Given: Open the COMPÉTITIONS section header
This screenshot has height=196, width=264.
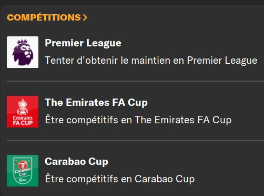Looking at the screenshot, I should 47,17.
